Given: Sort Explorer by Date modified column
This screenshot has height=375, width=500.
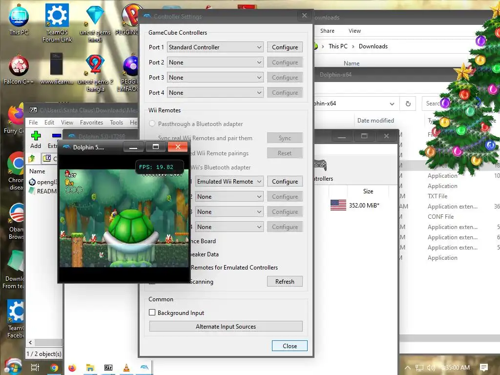Looking at the screenshot, I should 375,121.
